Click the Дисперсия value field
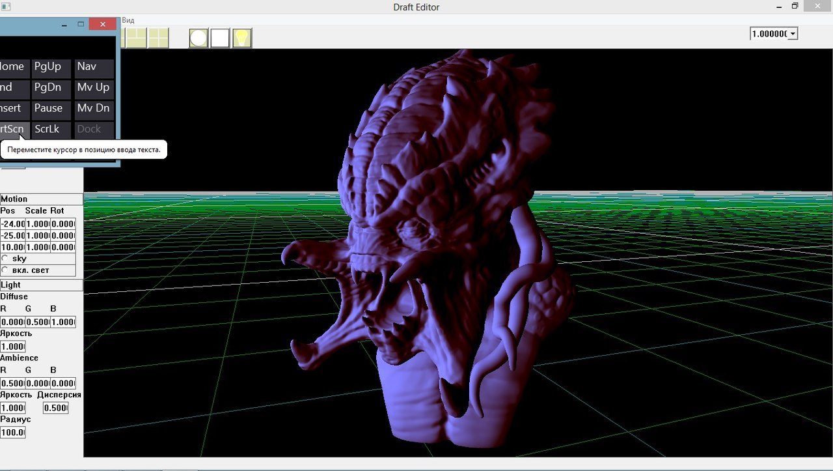The width and height of the screenshot is (833, 471). pos(55,408)
